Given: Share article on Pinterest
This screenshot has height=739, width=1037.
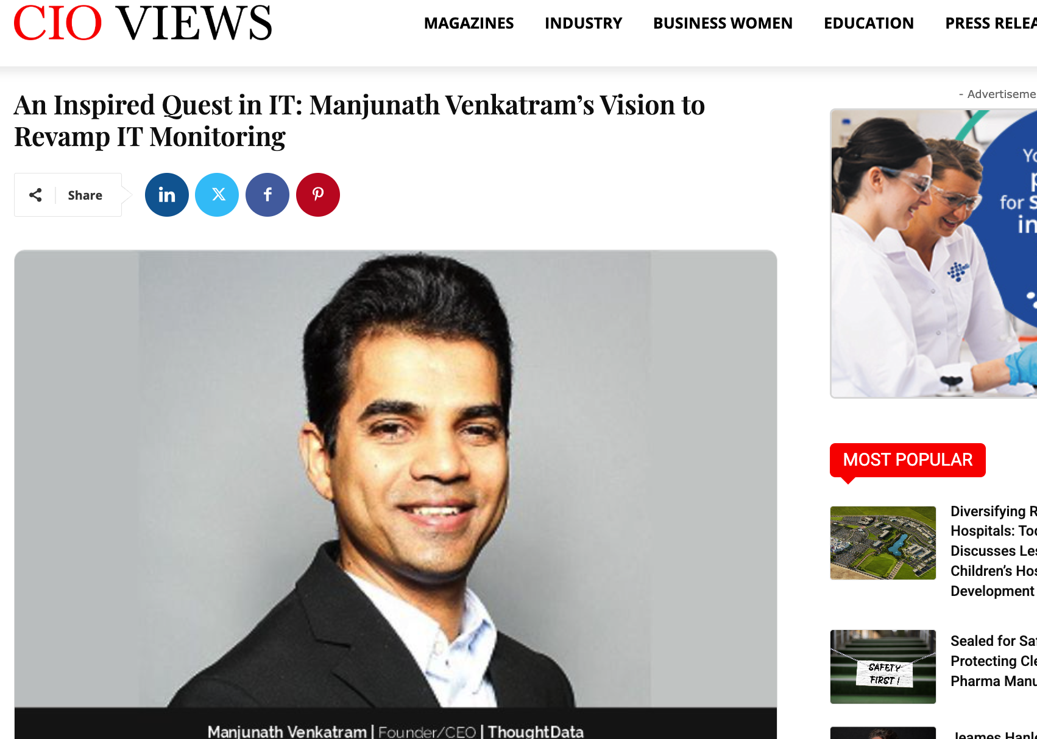Looking at the screenshot, I should point(318,195).
